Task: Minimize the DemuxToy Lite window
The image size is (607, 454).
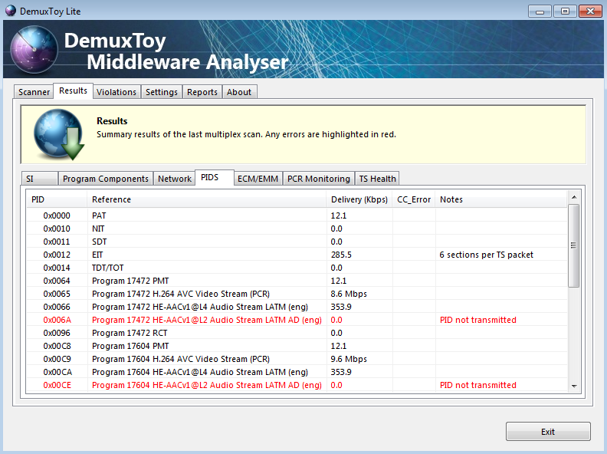Action: coord(540,12)
